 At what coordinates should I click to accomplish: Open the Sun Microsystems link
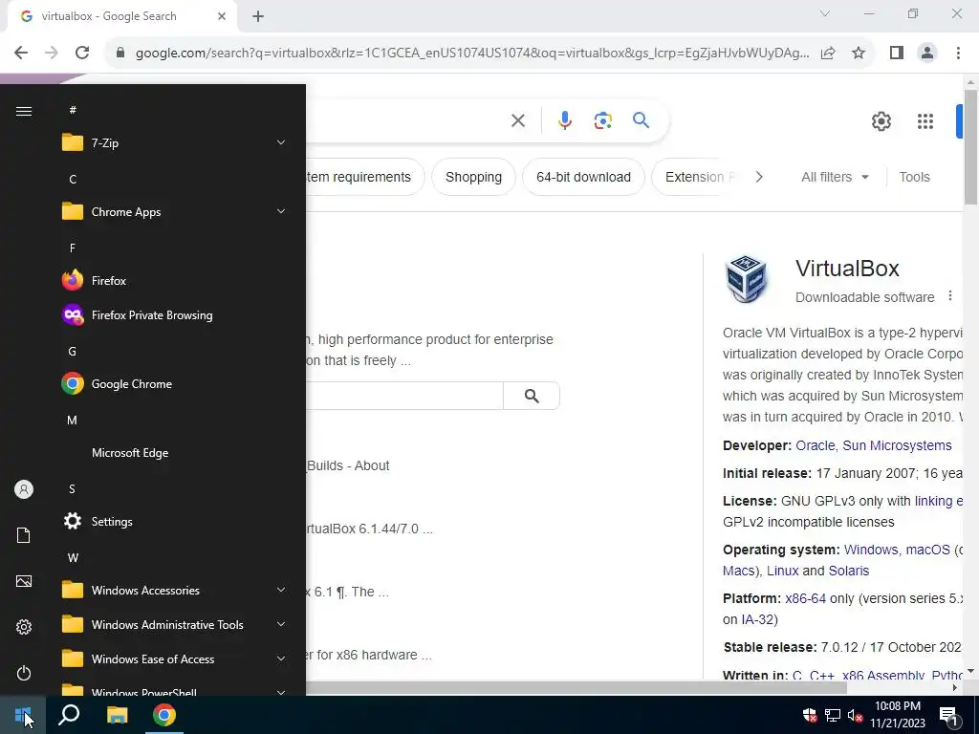pyautogui.click(x=897, y=445)
